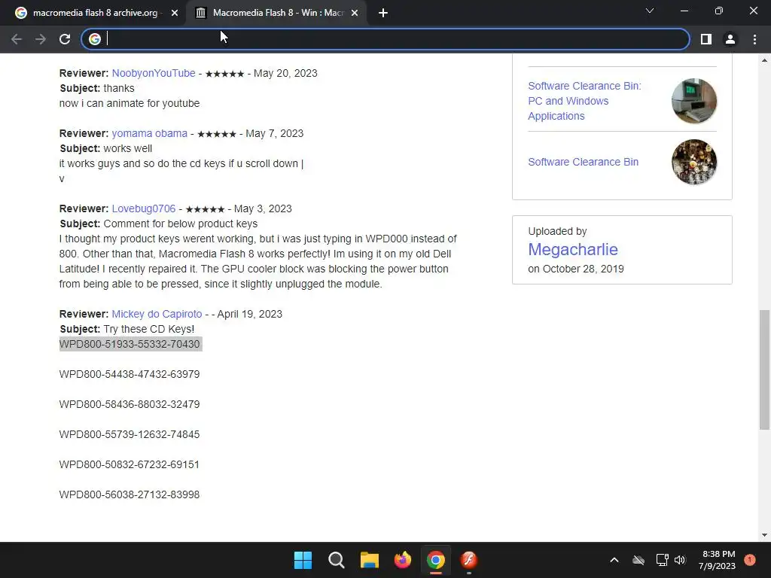Open File Explorer from taskbar
This screenshot has height=578, width=771.
tap(369, 560)
